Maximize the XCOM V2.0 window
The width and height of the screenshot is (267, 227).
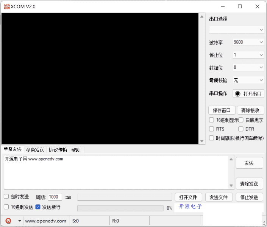(240, 6)
